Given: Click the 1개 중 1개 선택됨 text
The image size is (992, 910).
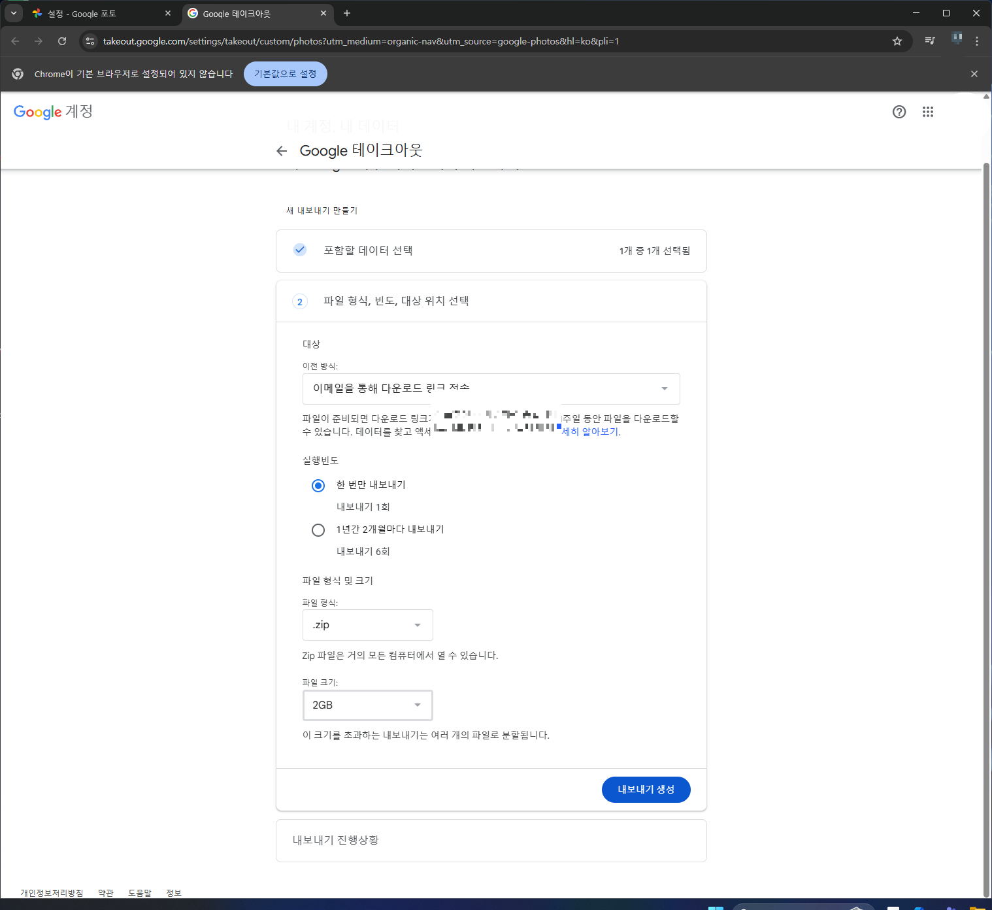Looking at the screenshot, I should [655, 251].
